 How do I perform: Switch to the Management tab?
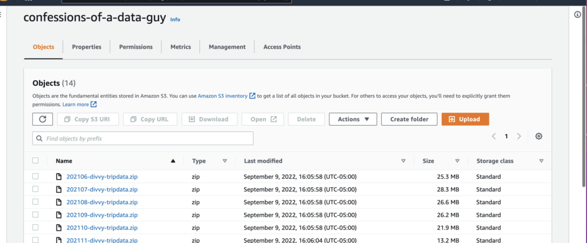point(227,47)
